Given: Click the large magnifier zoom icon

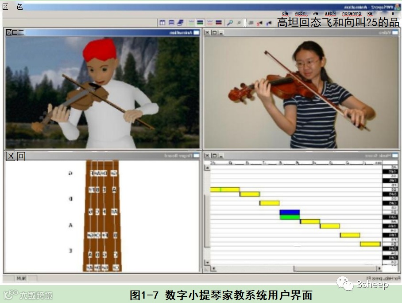Looking at the screenshot, I should [230, 23].
